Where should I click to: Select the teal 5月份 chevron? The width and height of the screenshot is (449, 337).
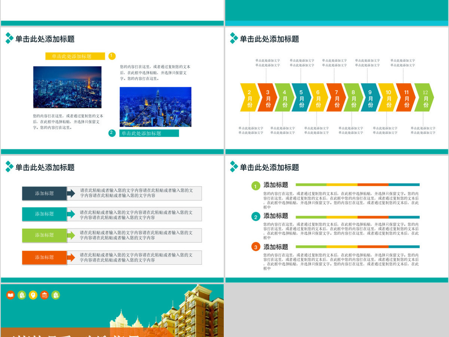(301, 97)
